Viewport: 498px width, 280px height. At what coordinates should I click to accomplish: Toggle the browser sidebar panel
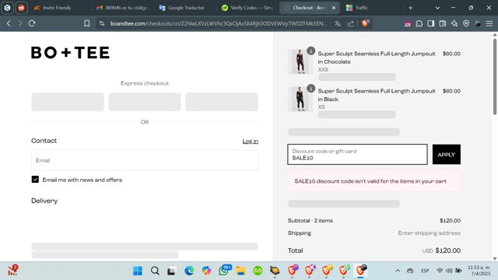(x=430, y=23)
